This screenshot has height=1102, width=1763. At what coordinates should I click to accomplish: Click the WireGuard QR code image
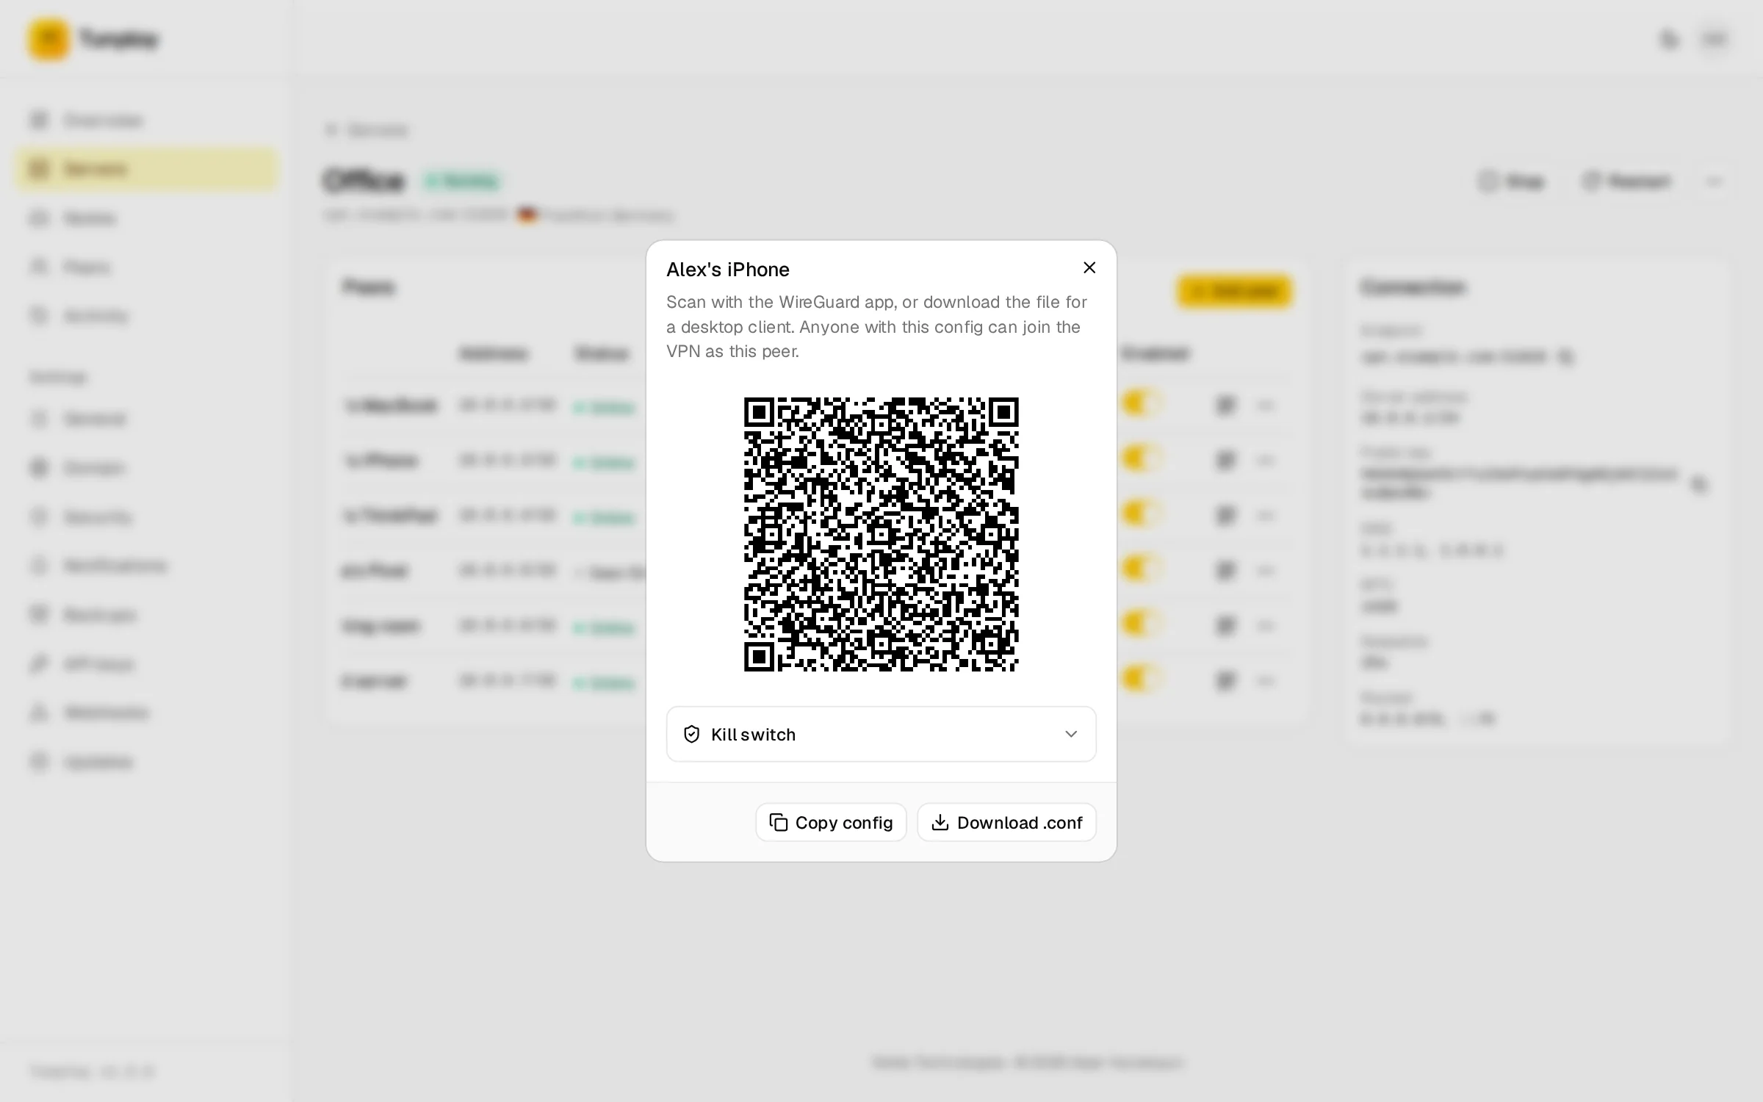[881, 534]
